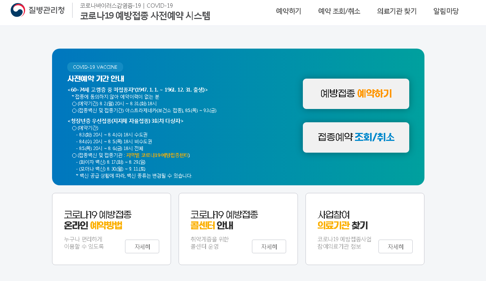Open the 예약하기 menu
Viewport: 486px width, 281px height.
coord(288,11)
